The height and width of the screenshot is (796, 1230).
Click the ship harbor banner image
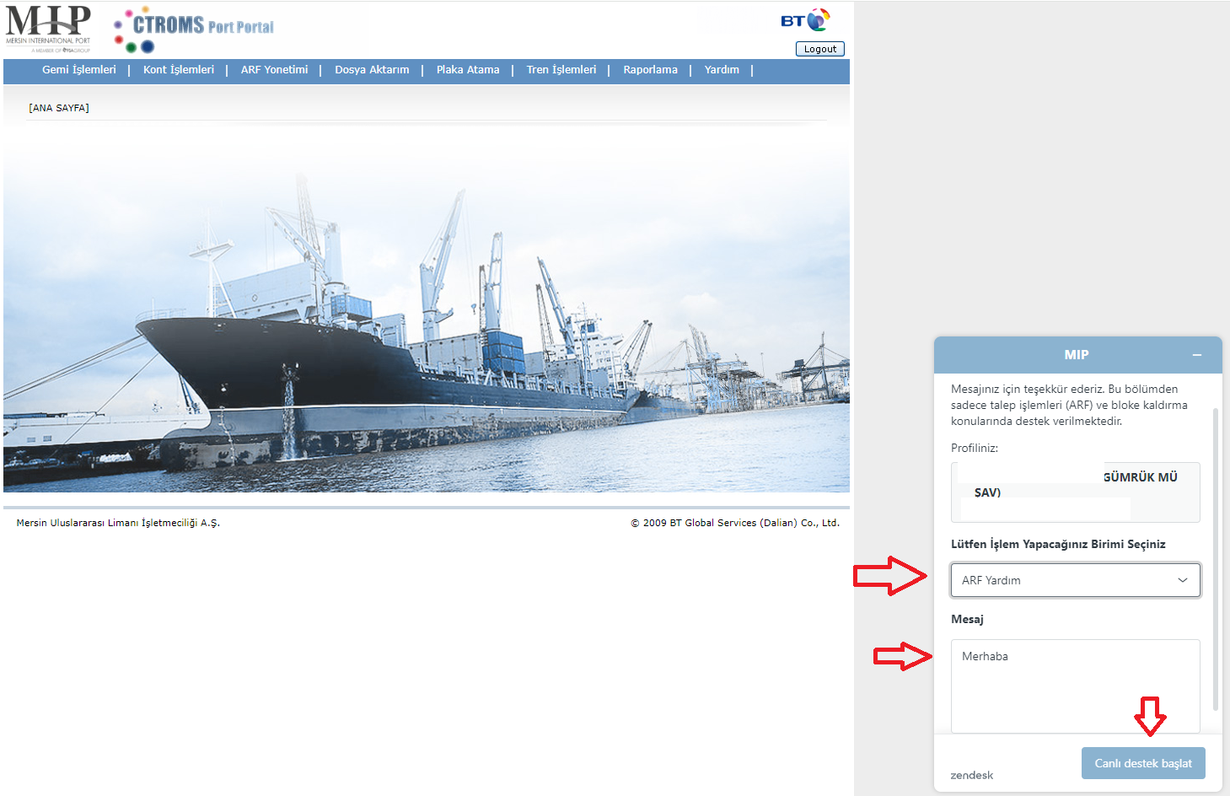tap(426, 320)
